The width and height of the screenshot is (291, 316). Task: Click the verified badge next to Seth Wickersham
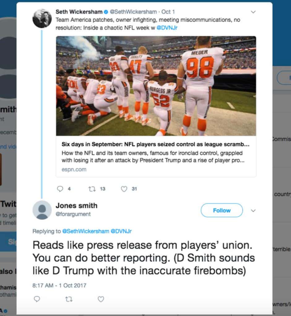[x=106, y=12]
